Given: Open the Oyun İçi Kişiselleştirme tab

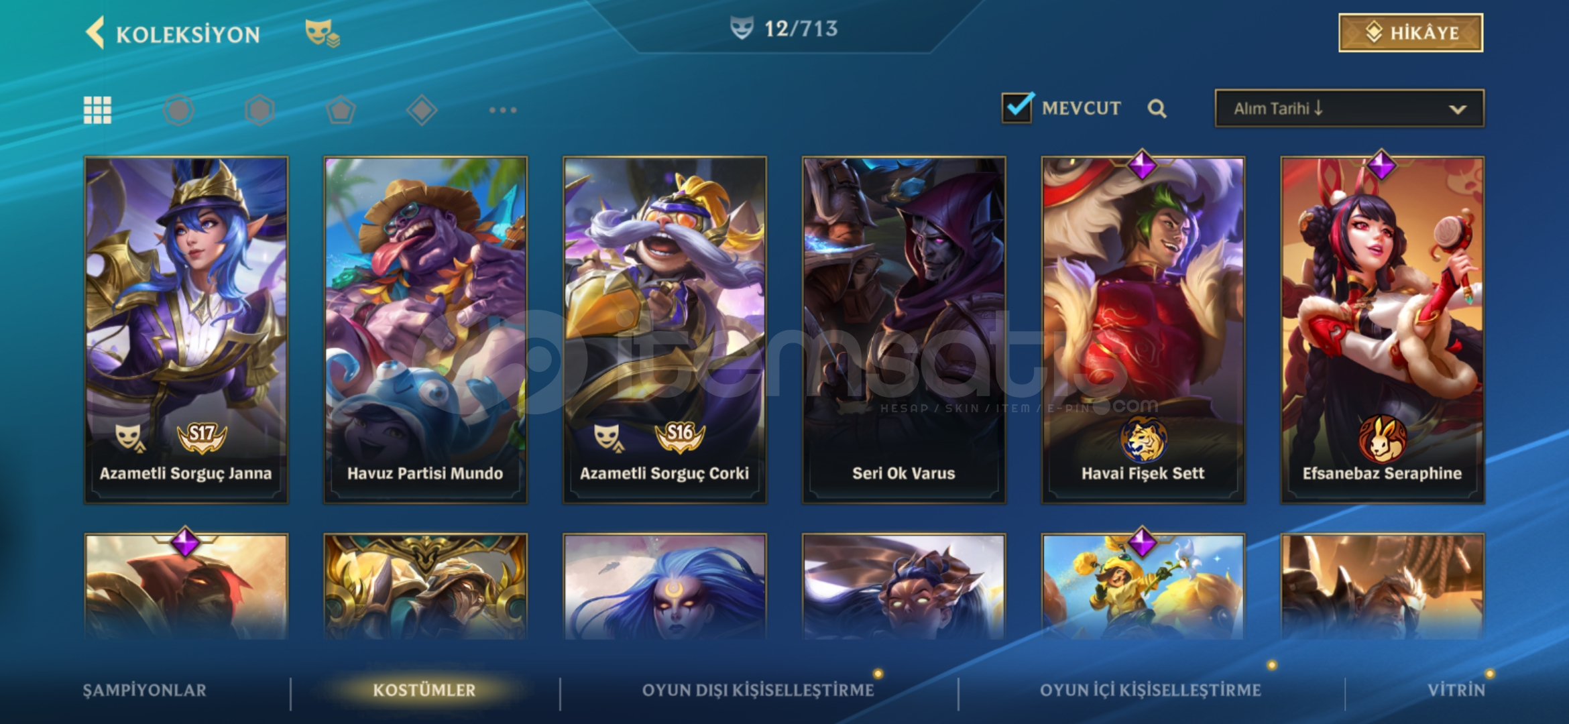Looking at the screenshot, I should 1150,690.
